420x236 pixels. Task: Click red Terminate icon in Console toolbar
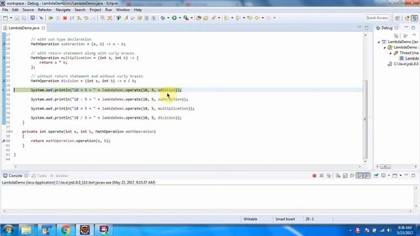pos(314,176)
